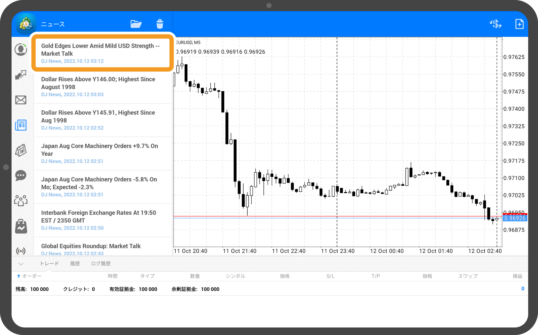Switch to the ログ履歴 tab
The image size is (538, 335).
pyautogui.click(x=101, y=264)
